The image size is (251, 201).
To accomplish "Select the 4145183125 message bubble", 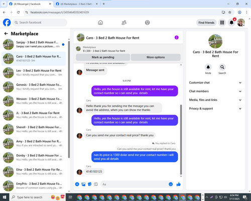I will 94,171.
